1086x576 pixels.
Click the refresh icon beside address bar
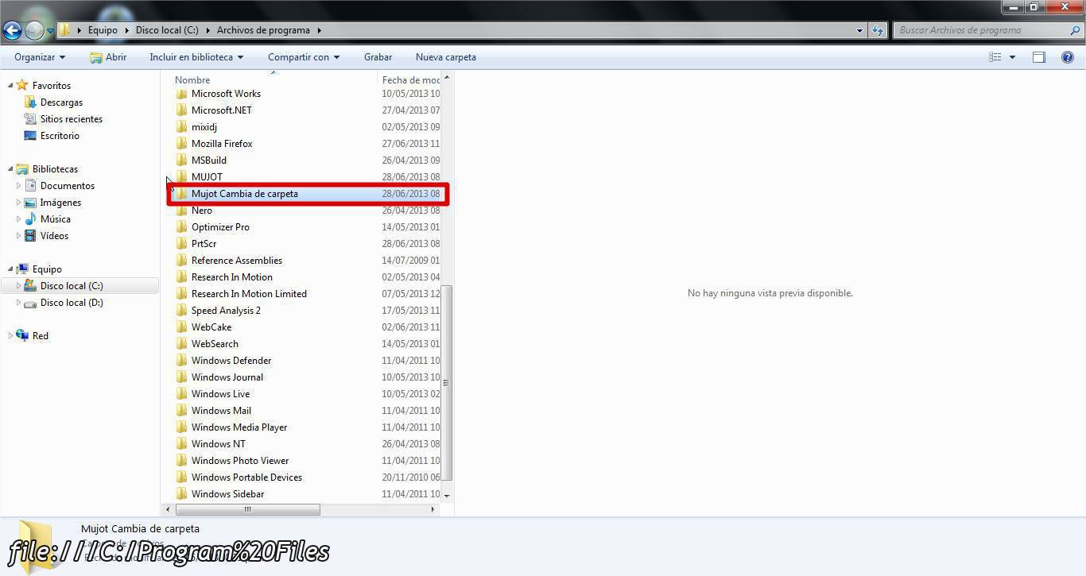coord(878,30)
